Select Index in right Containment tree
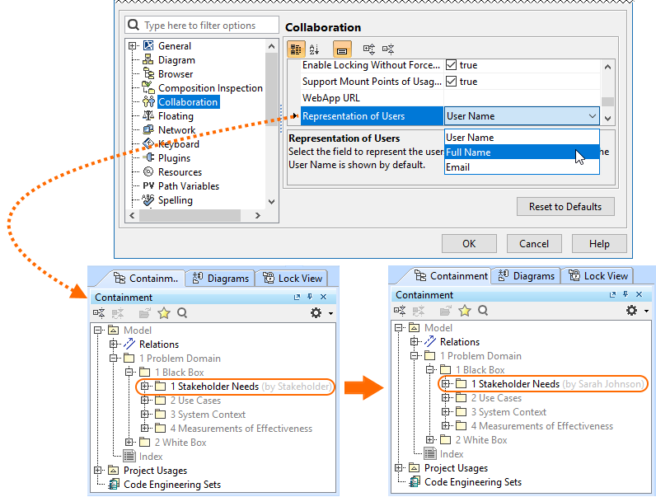The image size is (656, 497). pos(452,454)
